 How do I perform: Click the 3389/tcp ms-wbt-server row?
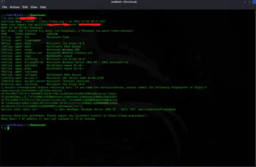[x=45, y=81]
